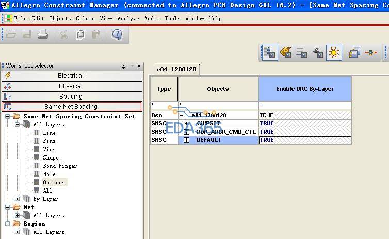389x239 pixels.
Task: Select the e04_1200128 tab
Action: 176,69
